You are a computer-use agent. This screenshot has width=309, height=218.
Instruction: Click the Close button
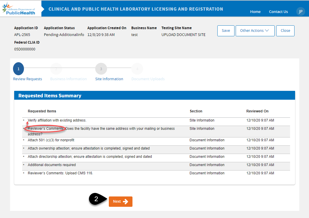(285, 31)
